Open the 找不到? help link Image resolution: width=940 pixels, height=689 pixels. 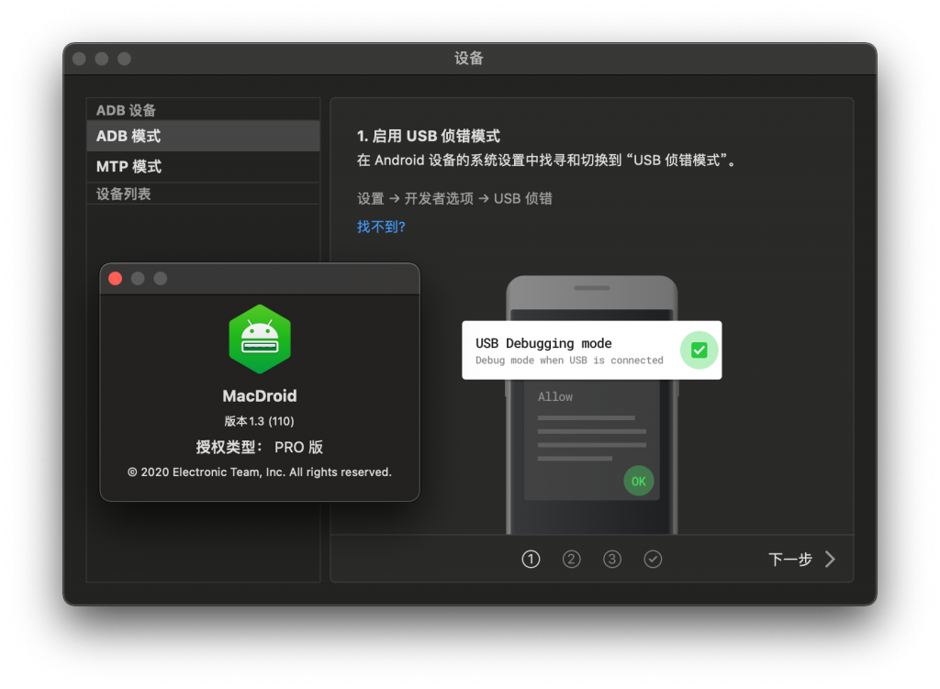click(x=381, y=228)
